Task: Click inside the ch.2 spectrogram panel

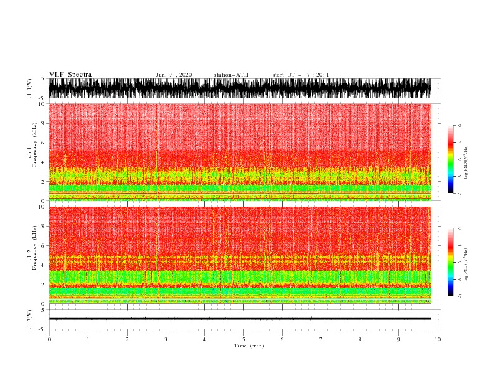Action: tap(240, 255)
